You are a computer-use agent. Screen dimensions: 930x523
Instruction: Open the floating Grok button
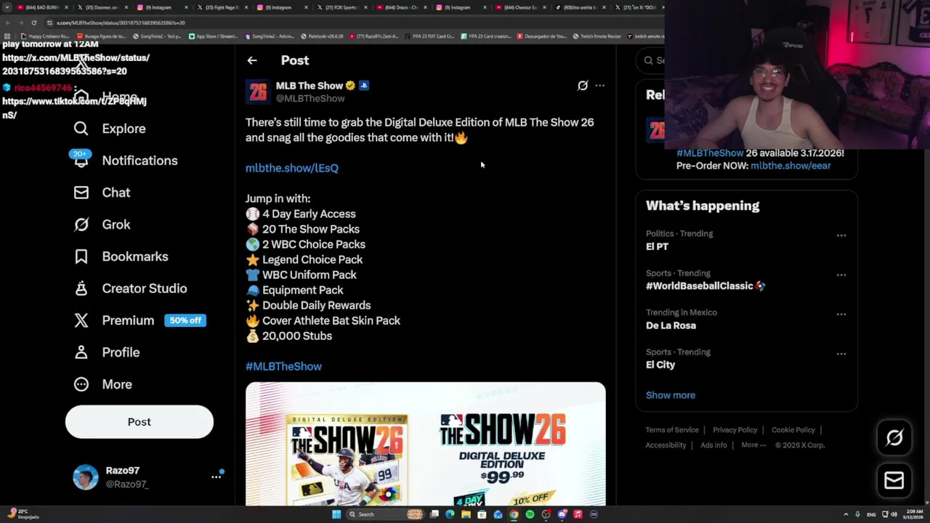pos(894,438)
